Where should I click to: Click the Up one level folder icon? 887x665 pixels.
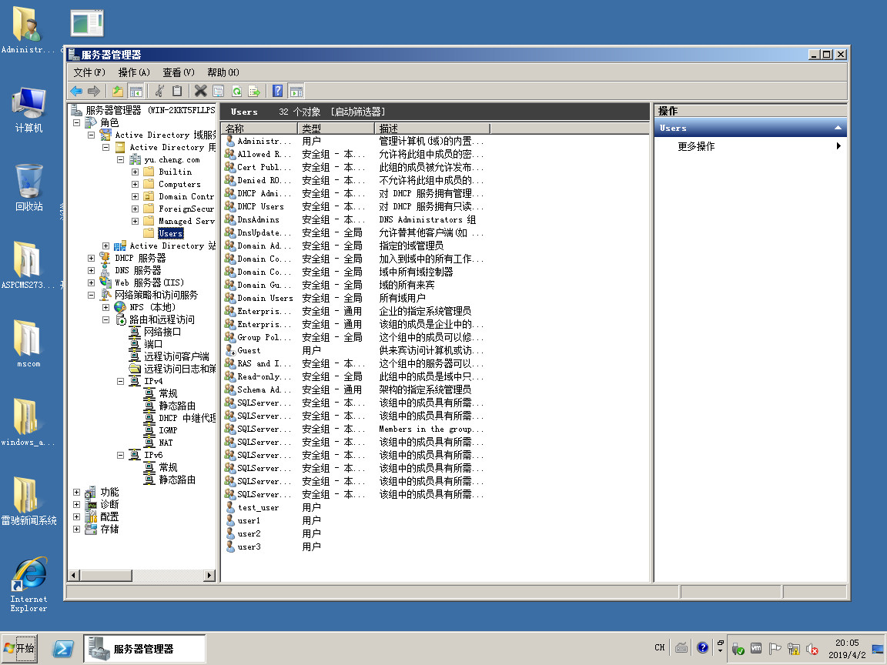(118, 91)
